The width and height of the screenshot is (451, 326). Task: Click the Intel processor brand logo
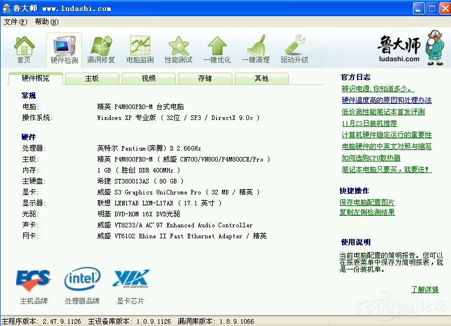click(82, 280)
